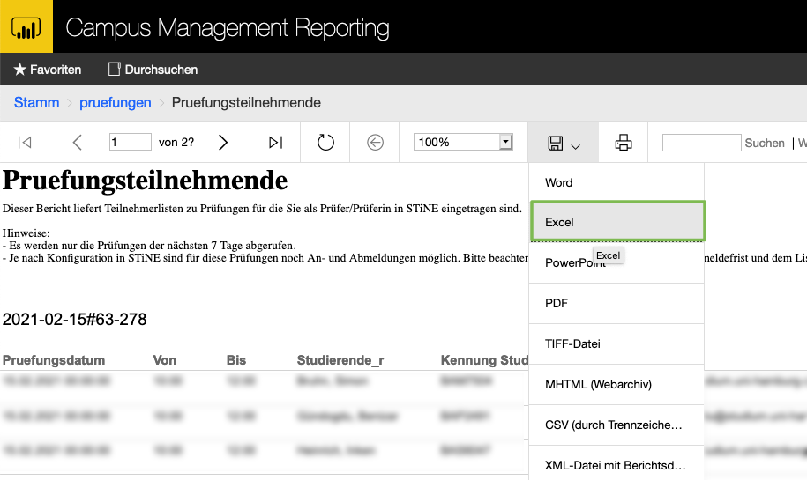This screenshot has width=807, height=480.
Task: Click the Power BI logo icon
Action: (x=26, y=26)
